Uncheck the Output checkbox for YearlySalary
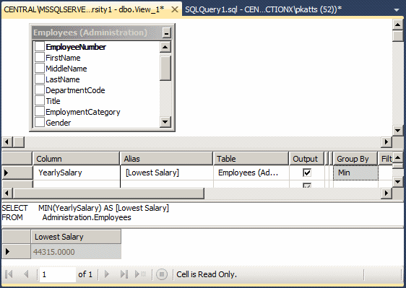The image size is (406, 288). pos(307,173)
